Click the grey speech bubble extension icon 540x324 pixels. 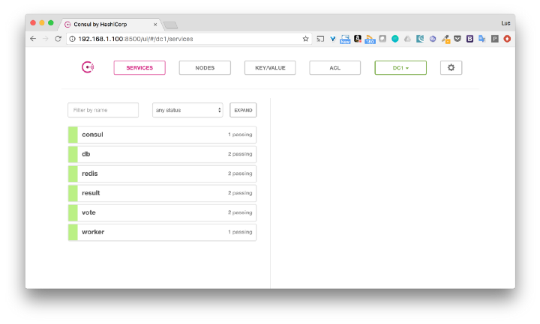click(x=382, y=39)
